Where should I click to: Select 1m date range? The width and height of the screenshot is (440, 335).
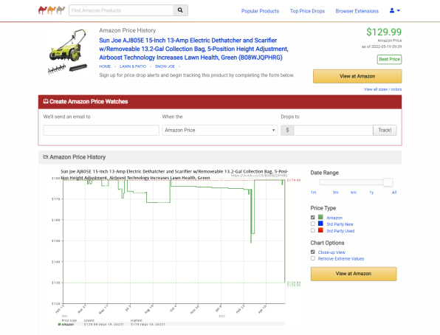pos(314,193)
